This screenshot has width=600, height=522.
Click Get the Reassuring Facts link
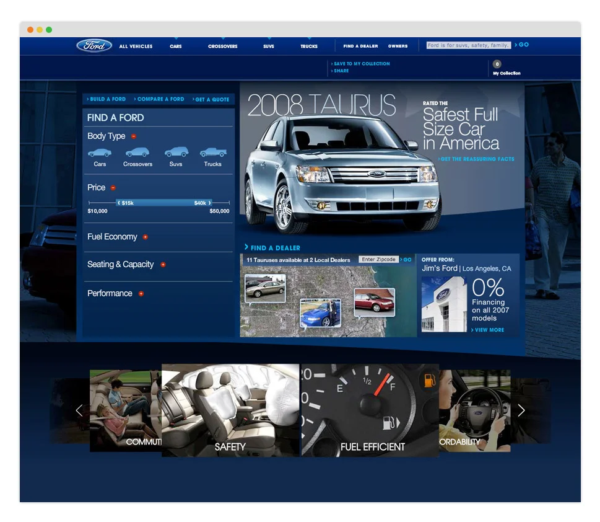tap(476, 159)
